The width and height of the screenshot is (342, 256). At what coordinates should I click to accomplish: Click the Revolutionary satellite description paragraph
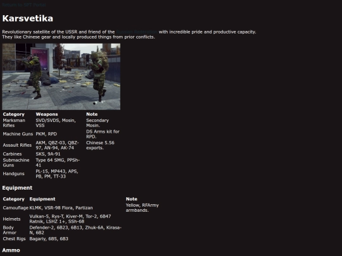point(129,34)
